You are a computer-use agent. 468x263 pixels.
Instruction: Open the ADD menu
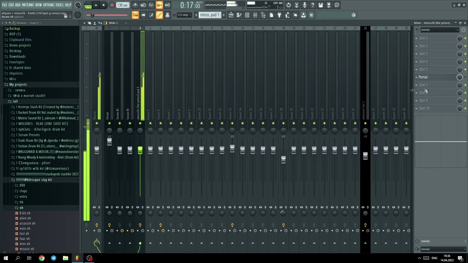coord(18,5)
